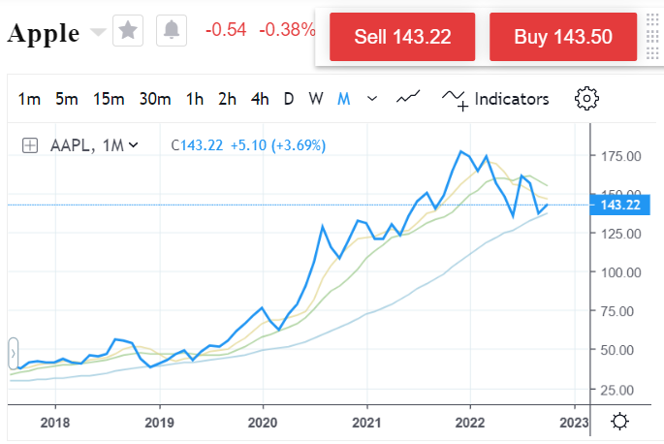
Task: Open the Apple instrument dropdown arrow
Action: click(x=98, y=33)
